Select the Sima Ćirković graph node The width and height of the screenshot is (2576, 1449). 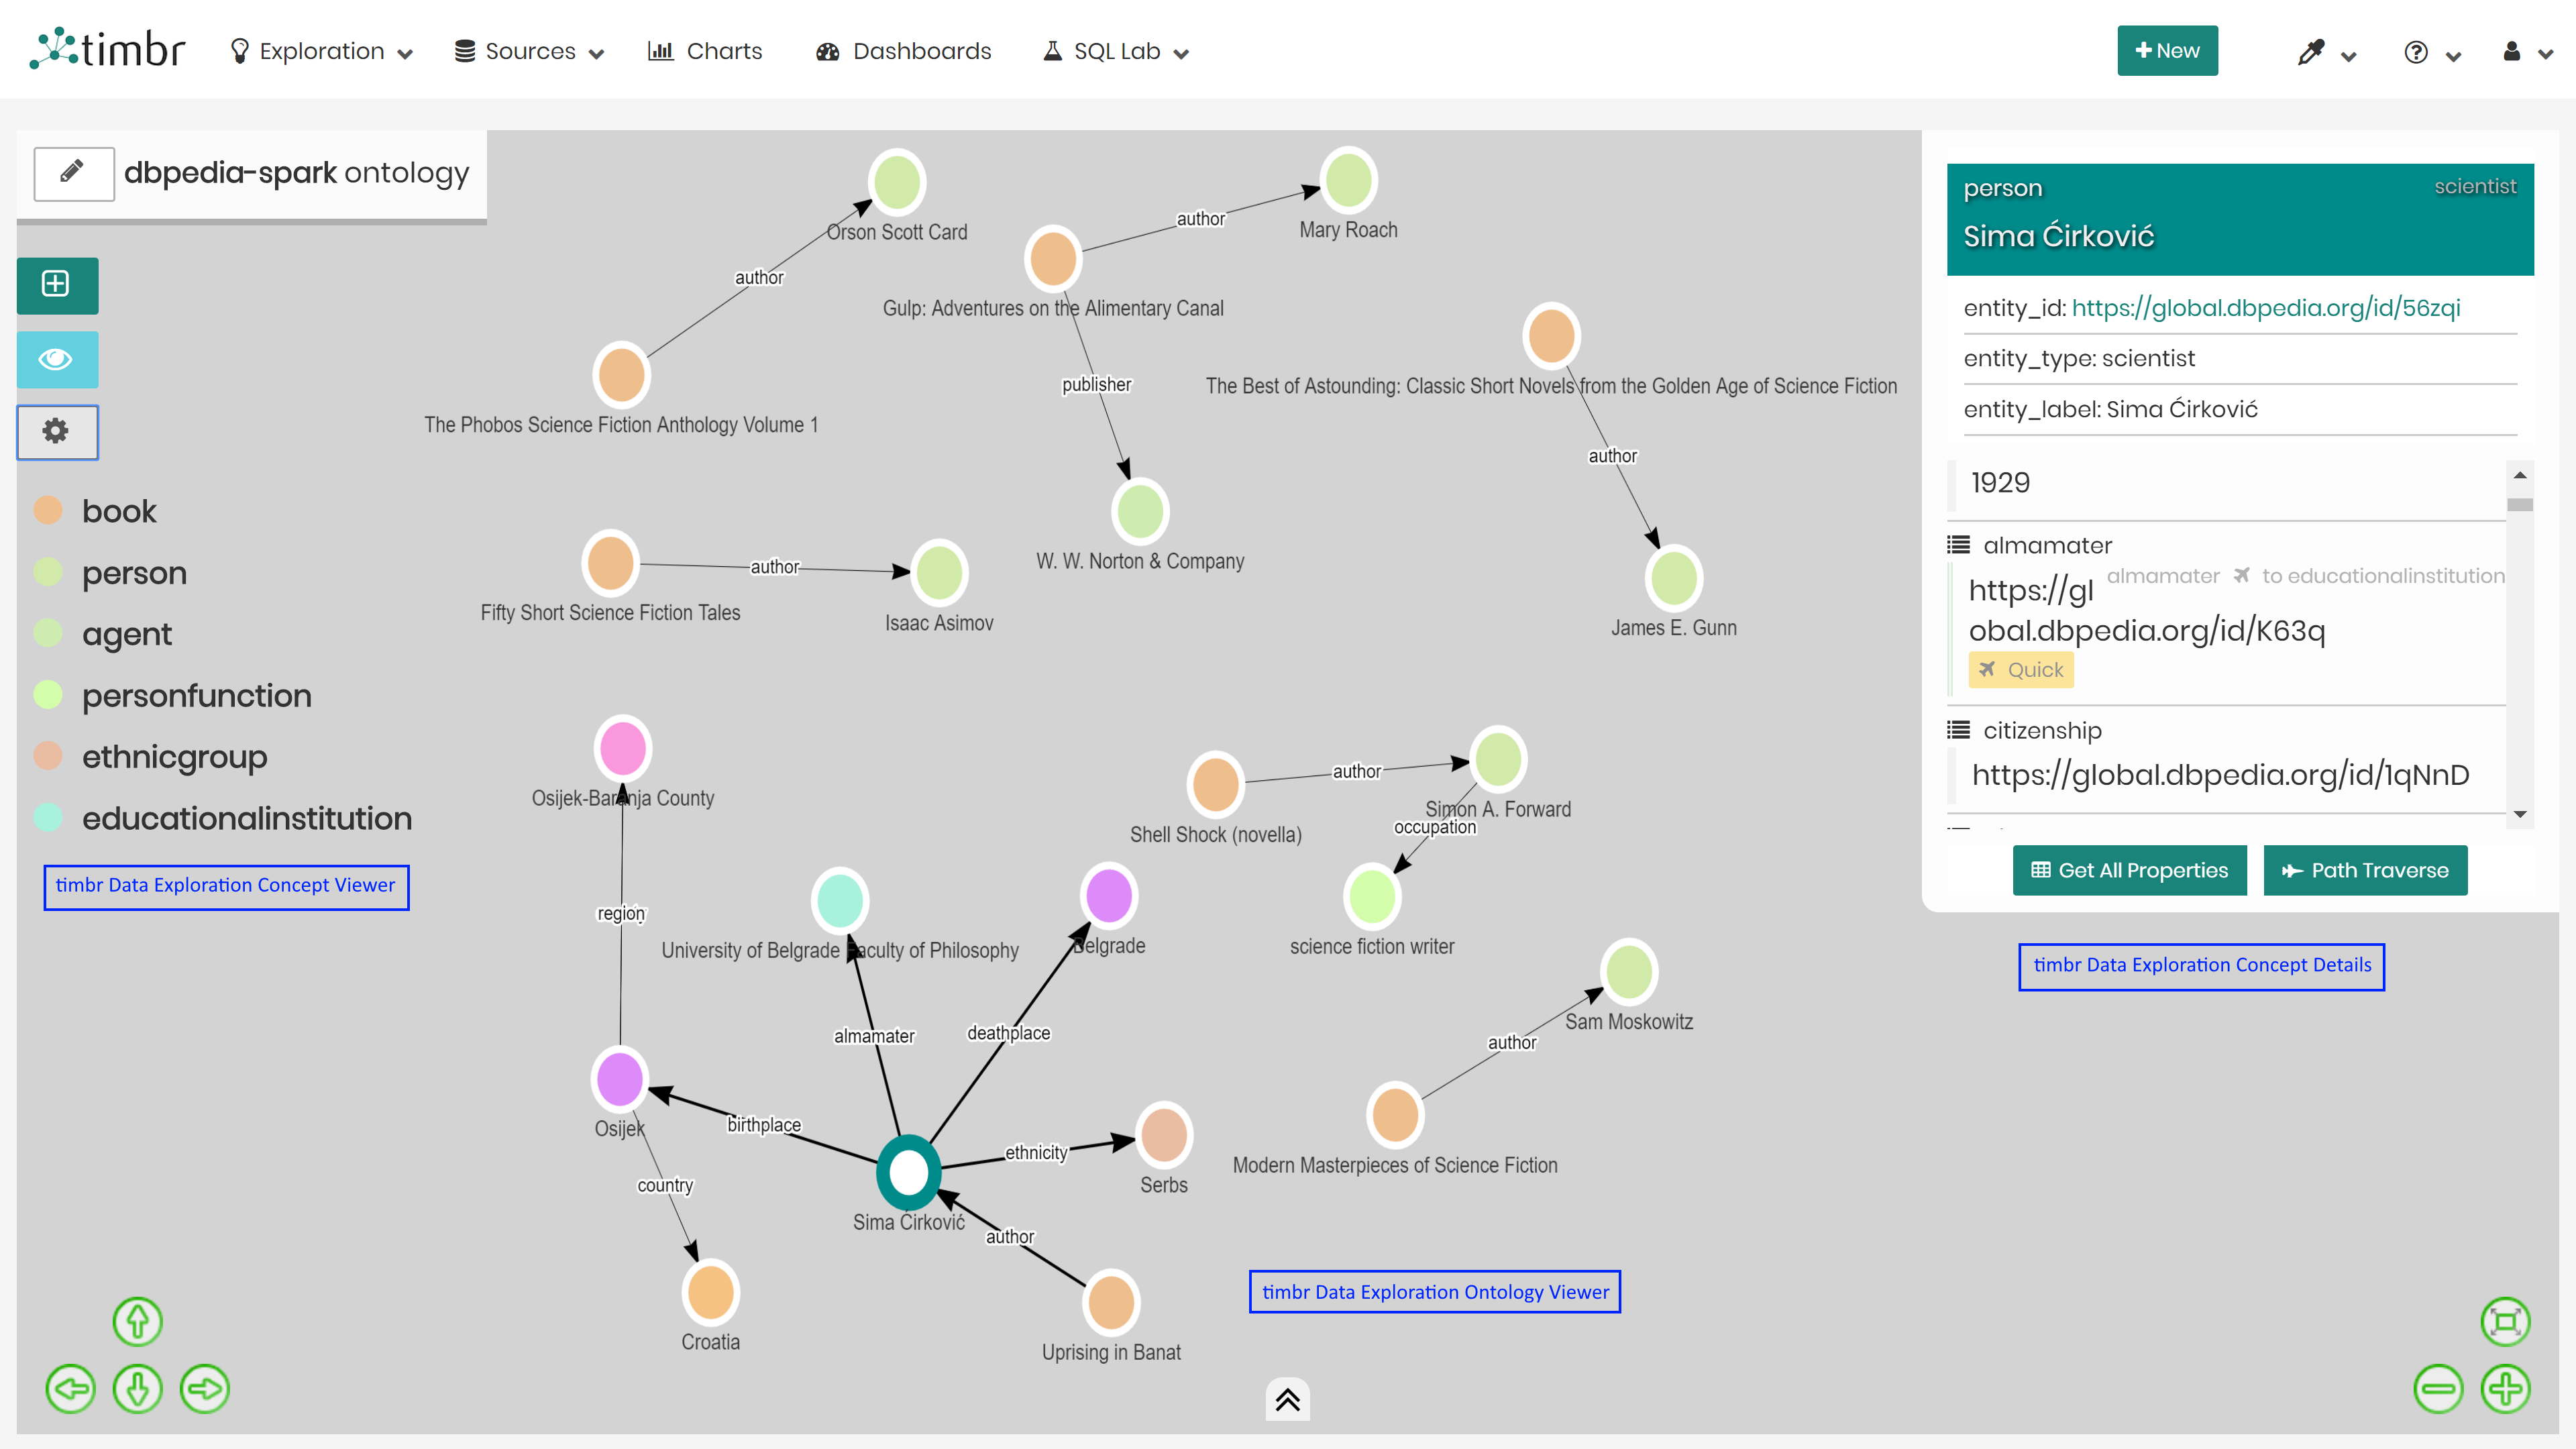coord(908,1172)
